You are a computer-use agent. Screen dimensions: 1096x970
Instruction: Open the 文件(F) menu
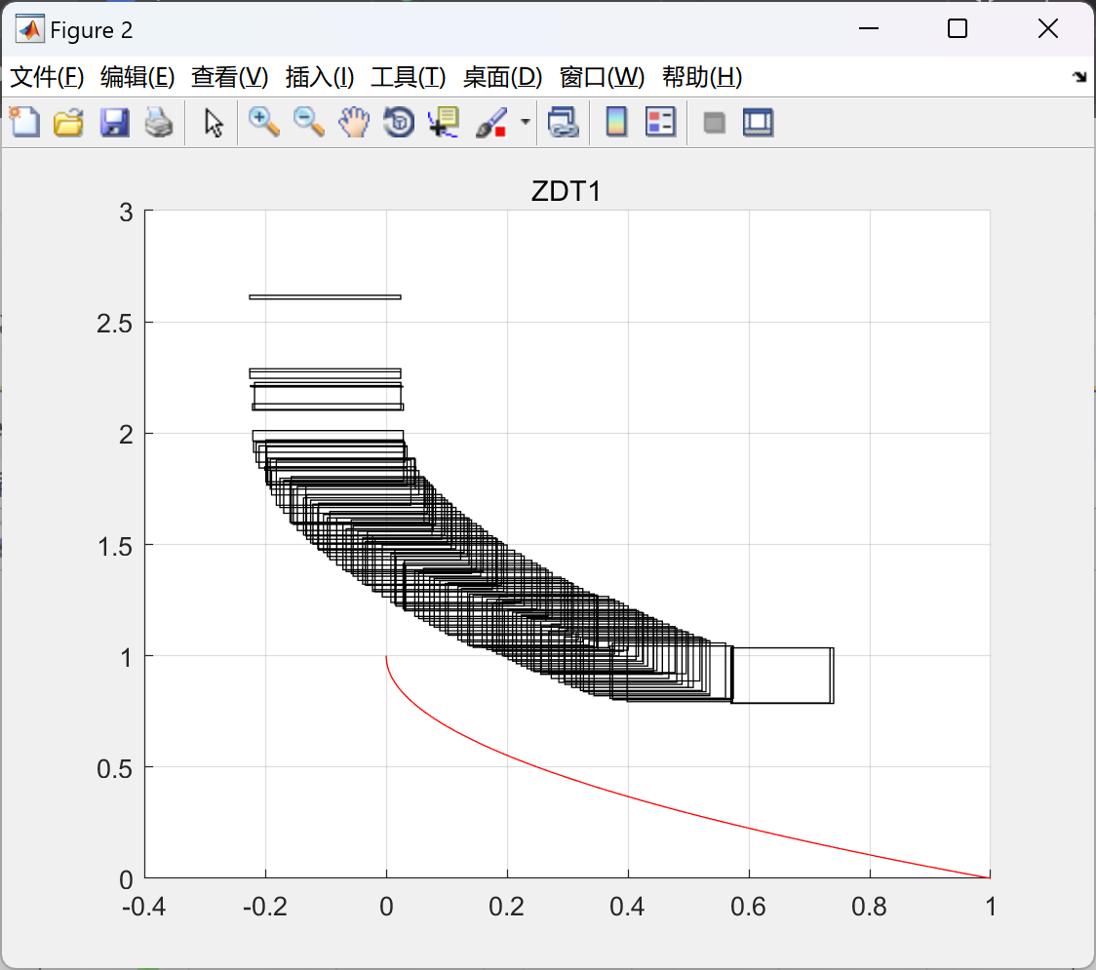click(47, 77)
